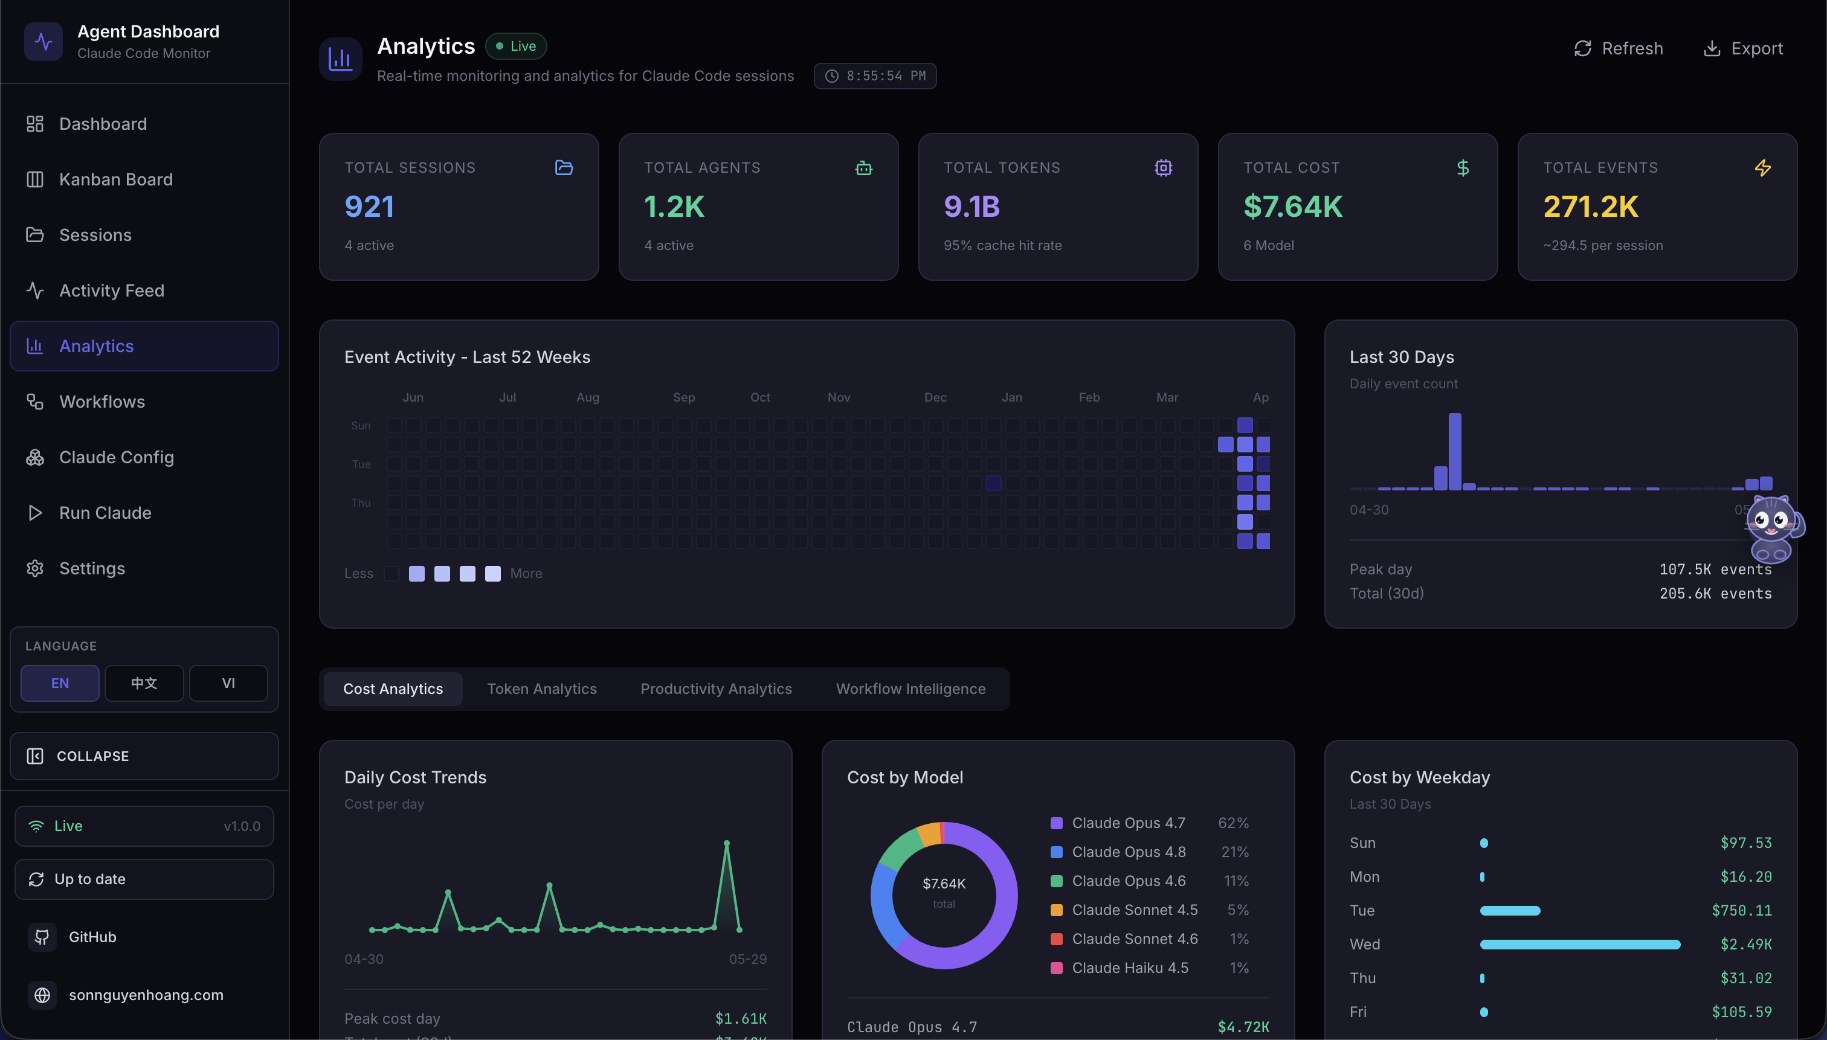Click the Sessions folder icon in sidebar
This screenshot has height=1040, width=1827.
[35, 235]
